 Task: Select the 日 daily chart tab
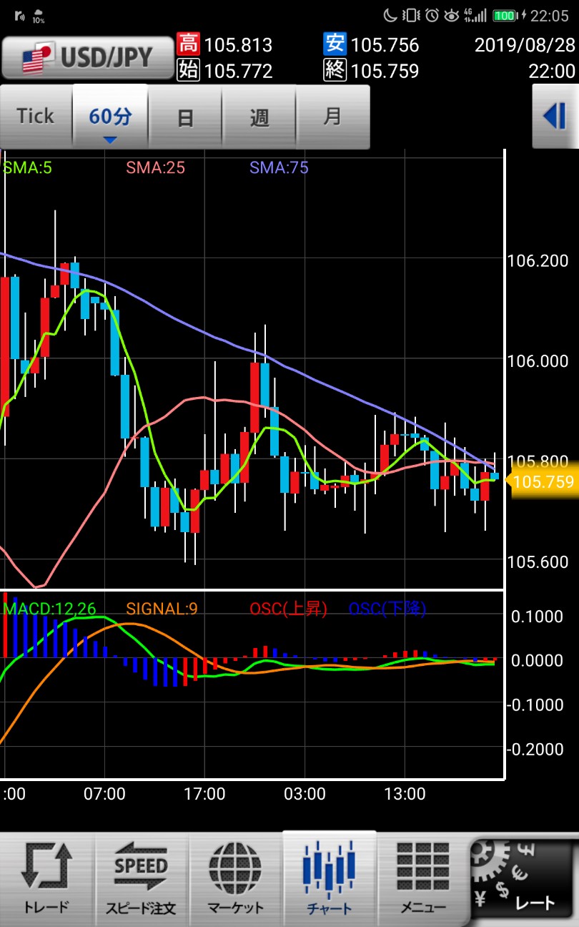tap(185, 116)
